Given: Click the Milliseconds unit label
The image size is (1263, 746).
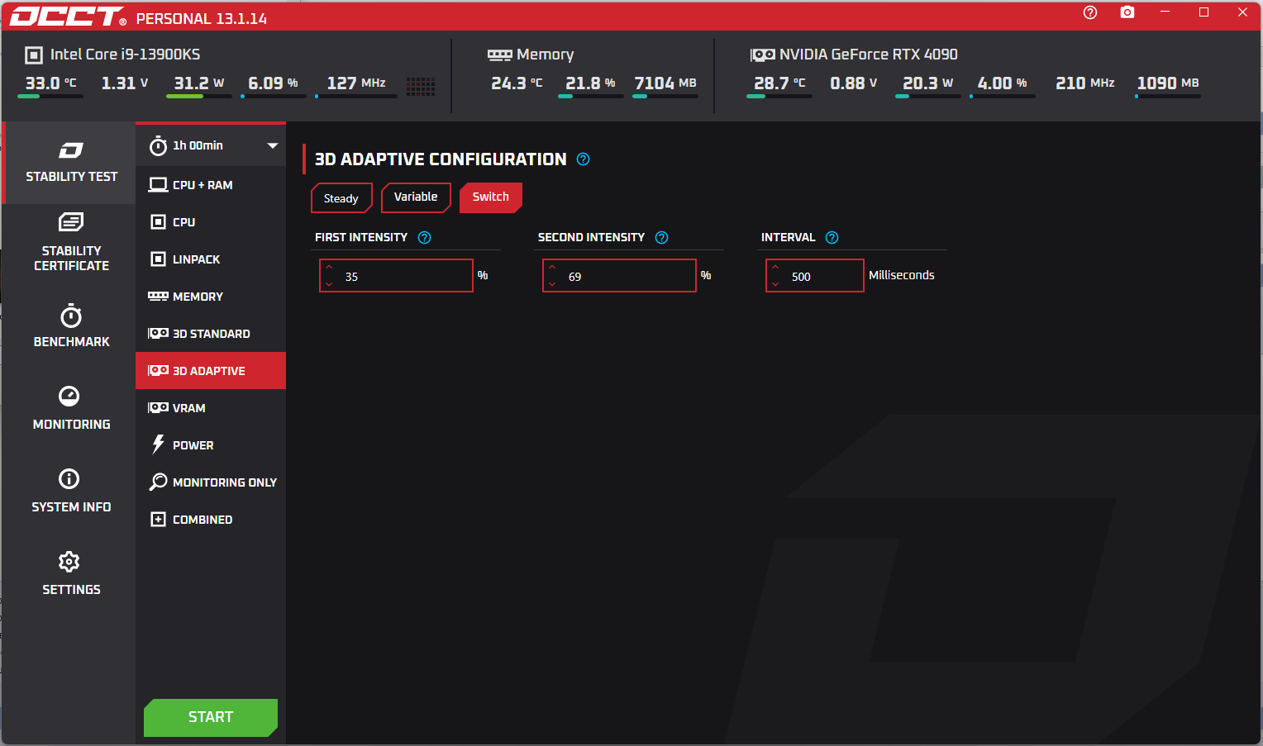Looking at the screenshot, I should [x=902, y=275].
